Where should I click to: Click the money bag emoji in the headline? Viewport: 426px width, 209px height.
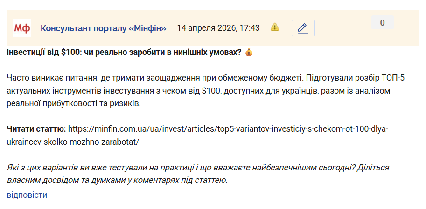point(249,52)
